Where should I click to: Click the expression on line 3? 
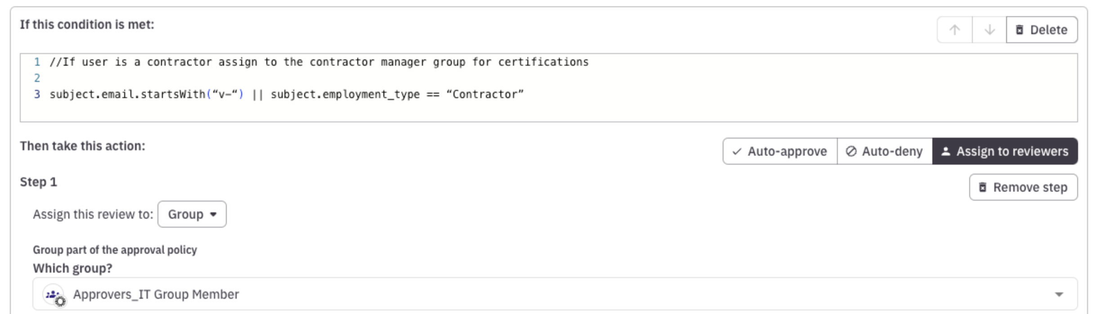point(286,94)
